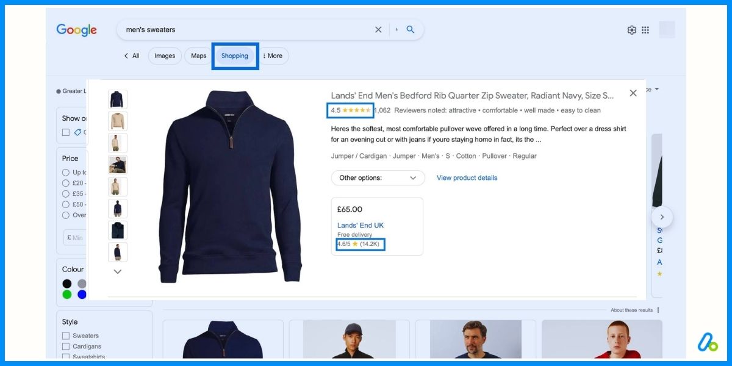Open the settings gear icon
Image resolution: width=732 pixels, height=366 pixels.
(632, 30)
